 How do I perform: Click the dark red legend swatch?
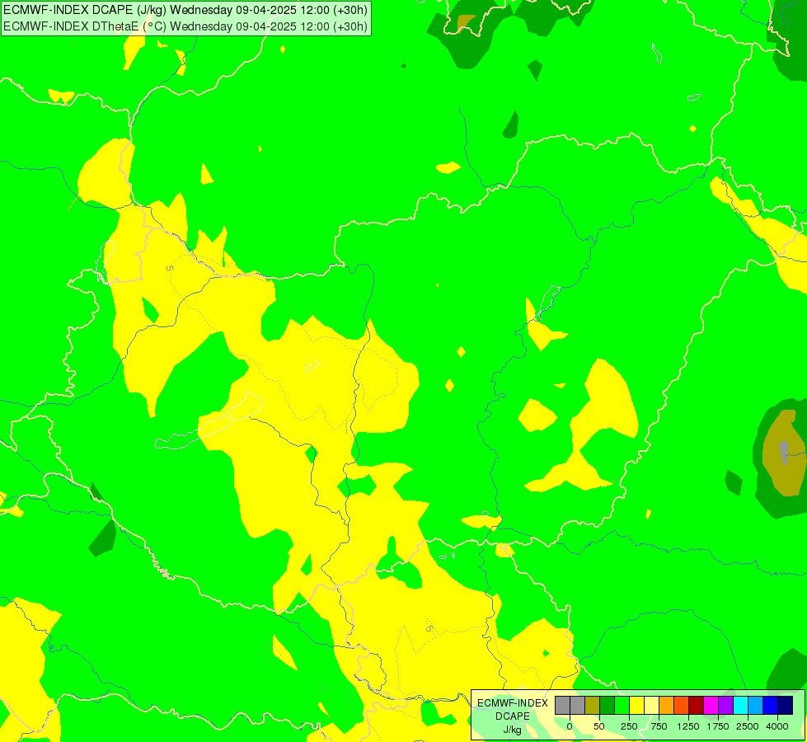click(697, 706)
